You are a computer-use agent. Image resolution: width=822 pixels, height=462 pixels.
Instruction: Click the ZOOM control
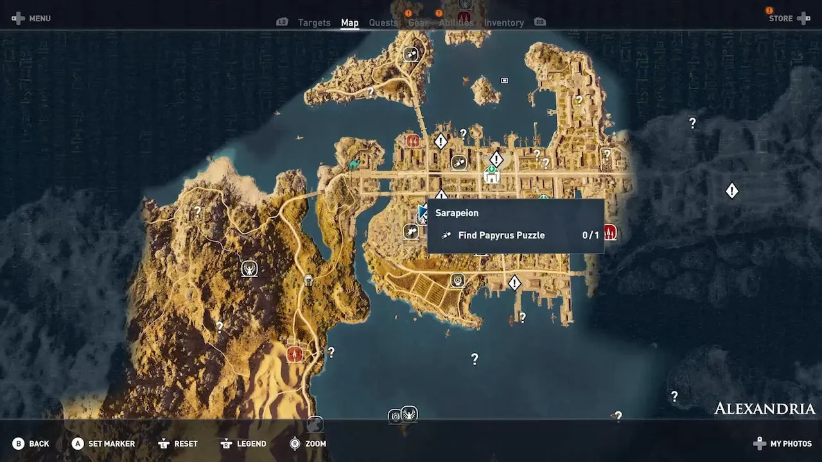pos(308,443)
